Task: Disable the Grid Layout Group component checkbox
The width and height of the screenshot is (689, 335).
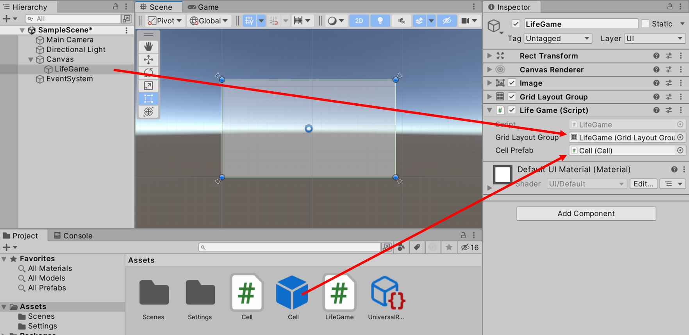Action: click(x=512, y=97)
